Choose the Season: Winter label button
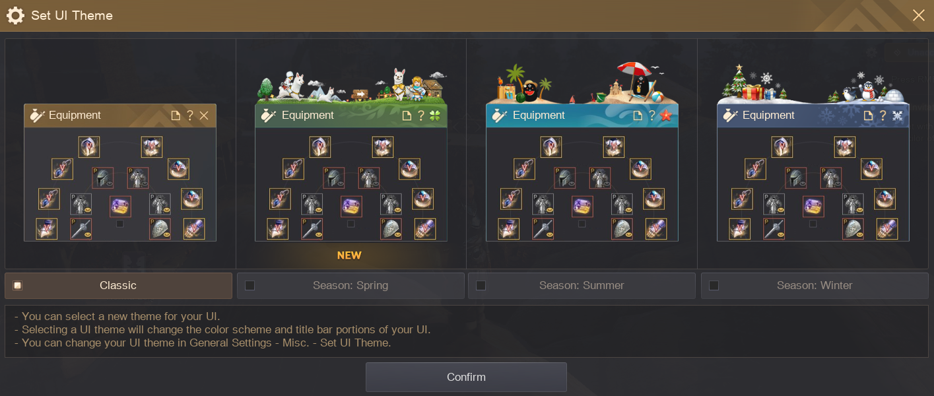This screenshot has height=396, width=934. point(815,286)
